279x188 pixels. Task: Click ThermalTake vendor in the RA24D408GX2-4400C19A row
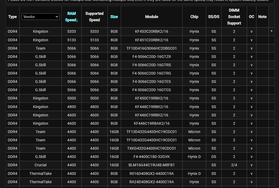40,182
